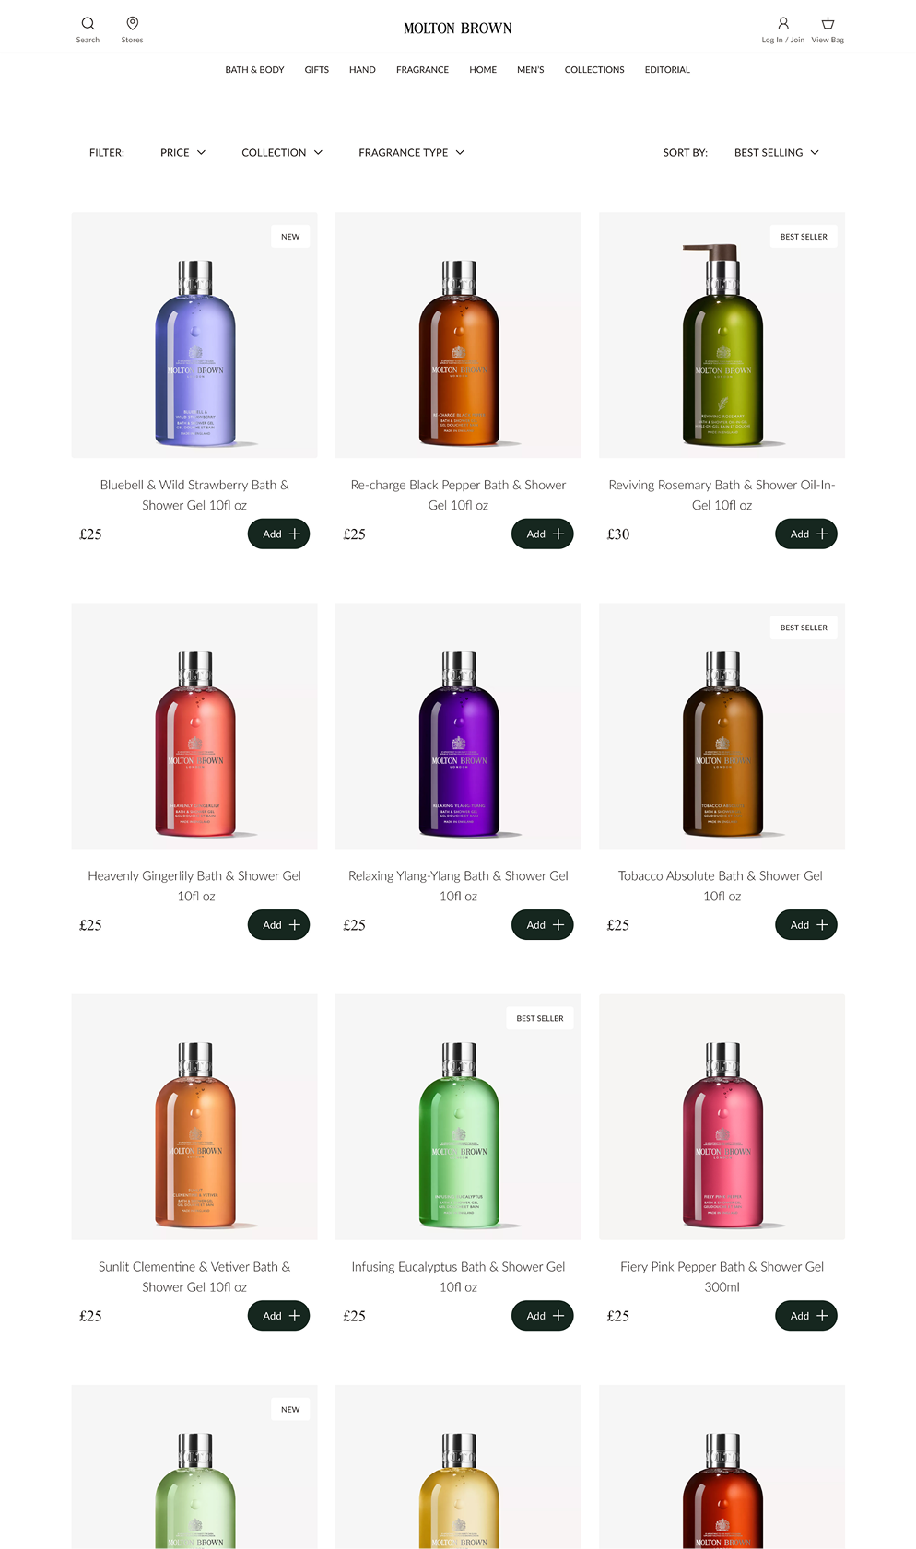This screenshot has width=916, height=1549.
Task: Click the Stores location pin icon
Action: click(x=133, y=23)
